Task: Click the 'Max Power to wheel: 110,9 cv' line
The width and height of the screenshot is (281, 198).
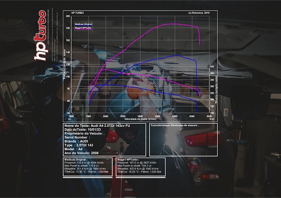Action: click(81, 166)
